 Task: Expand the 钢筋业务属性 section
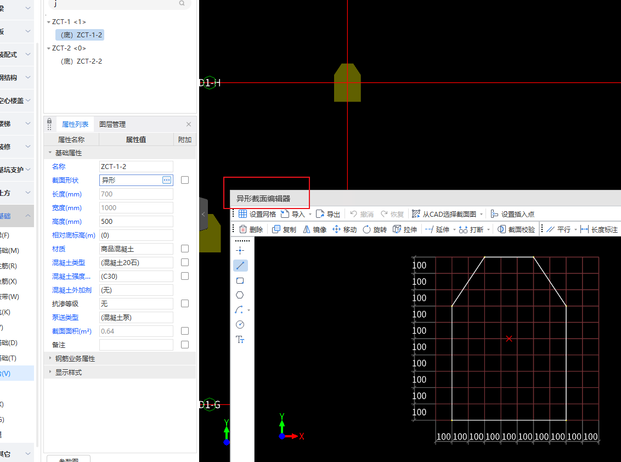(x=50, y=358)
